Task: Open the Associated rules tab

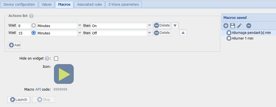Action: pos(90,5)
